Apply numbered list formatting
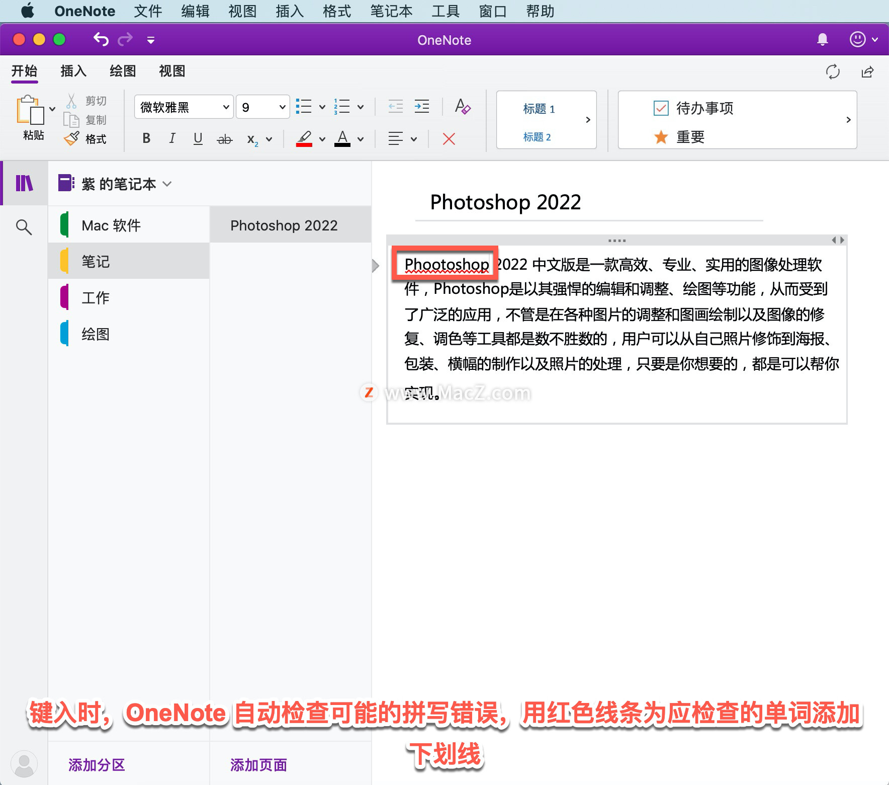 [x=342, y=106]
